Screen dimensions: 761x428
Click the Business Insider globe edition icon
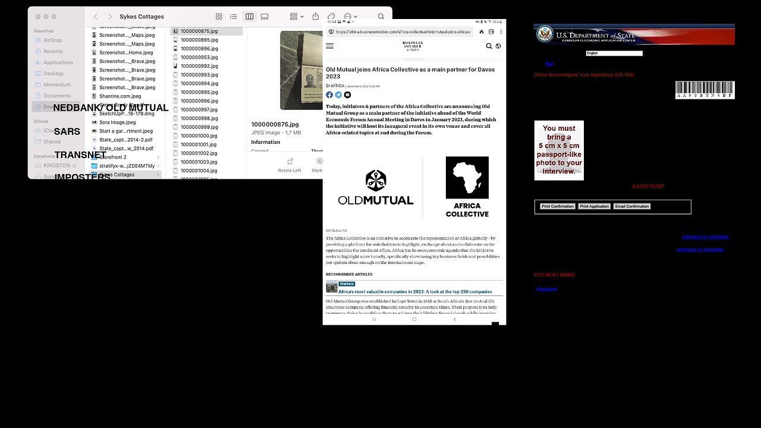pos(498,46)
